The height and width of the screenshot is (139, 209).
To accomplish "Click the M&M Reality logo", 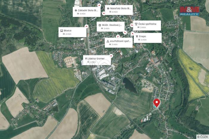I will (189, 11).
